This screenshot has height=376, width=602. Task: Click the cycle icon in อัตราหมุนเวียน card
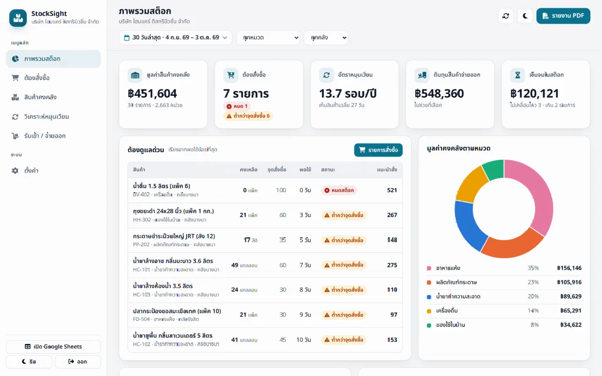pyautogui.click(x=326, y=75)
